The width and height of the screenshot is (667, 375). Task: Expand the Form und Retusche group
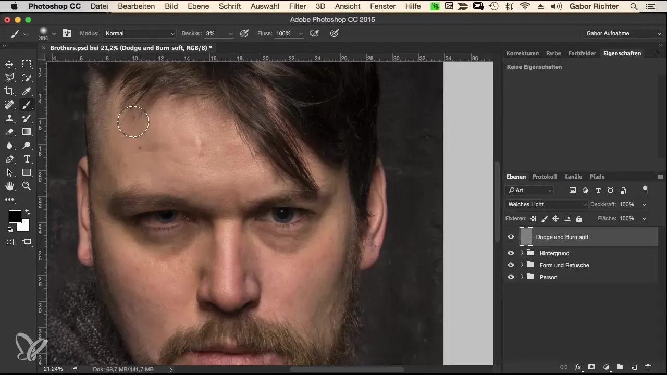click(x=522, y=265)
